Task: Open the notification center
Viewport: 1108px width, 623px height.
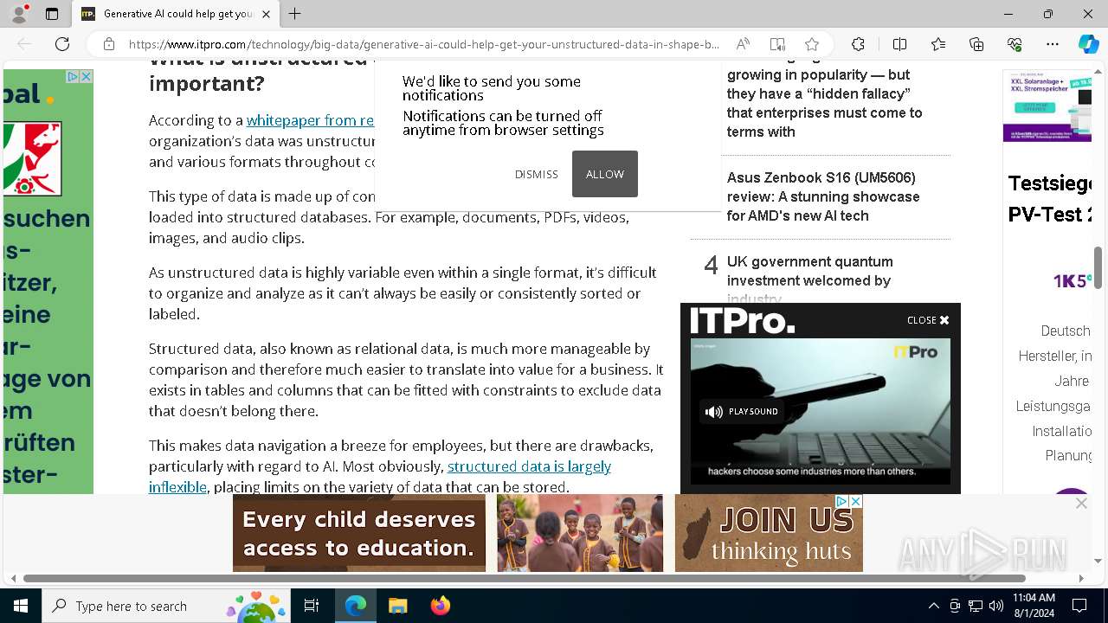Action: pos(1079,606)
